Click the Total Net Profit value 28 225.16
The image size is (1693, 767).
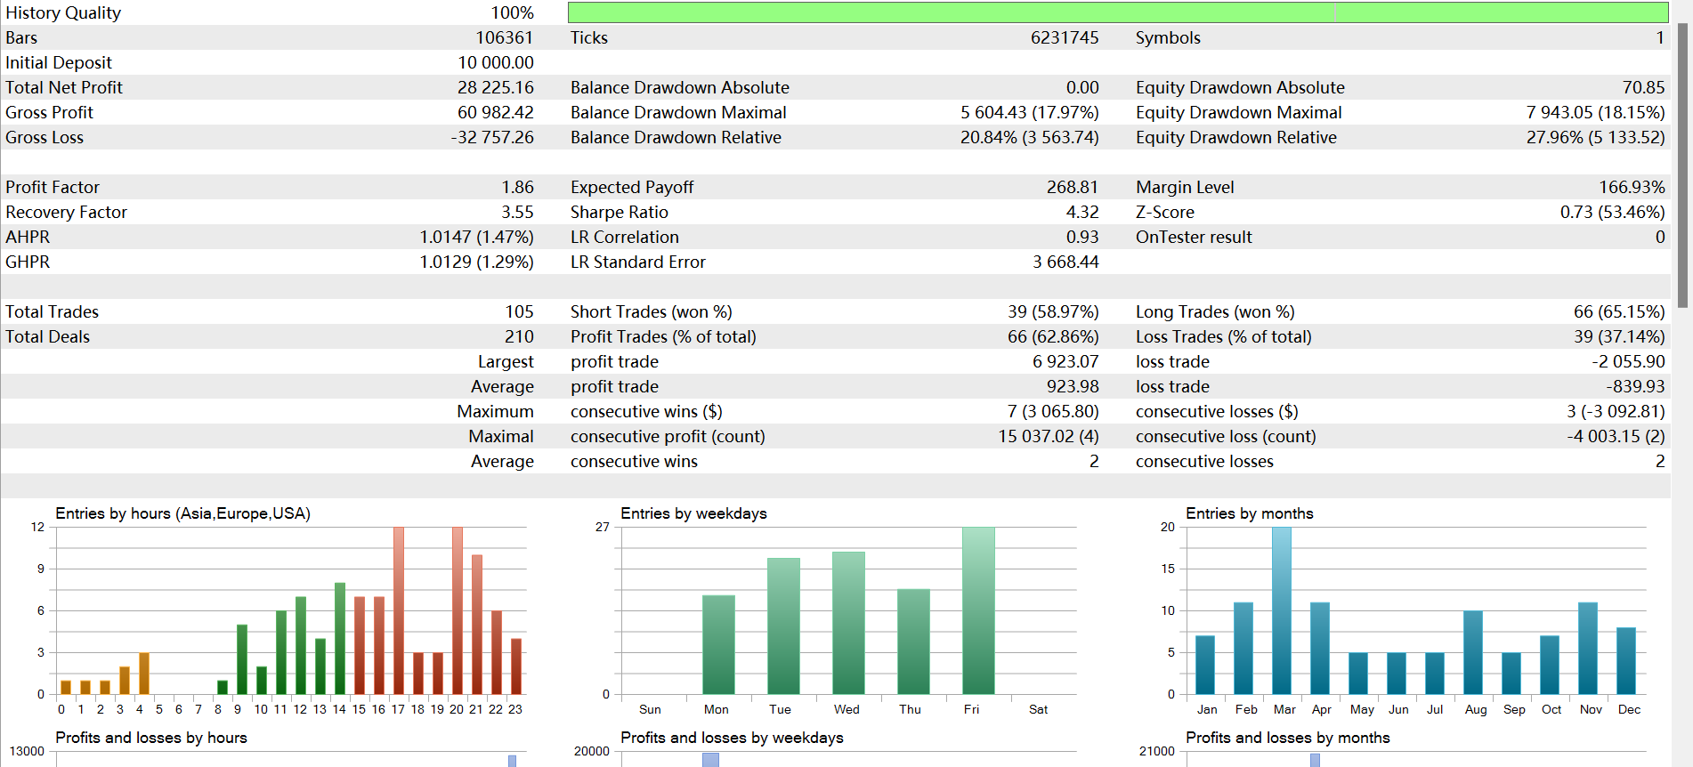click(496, 87)
